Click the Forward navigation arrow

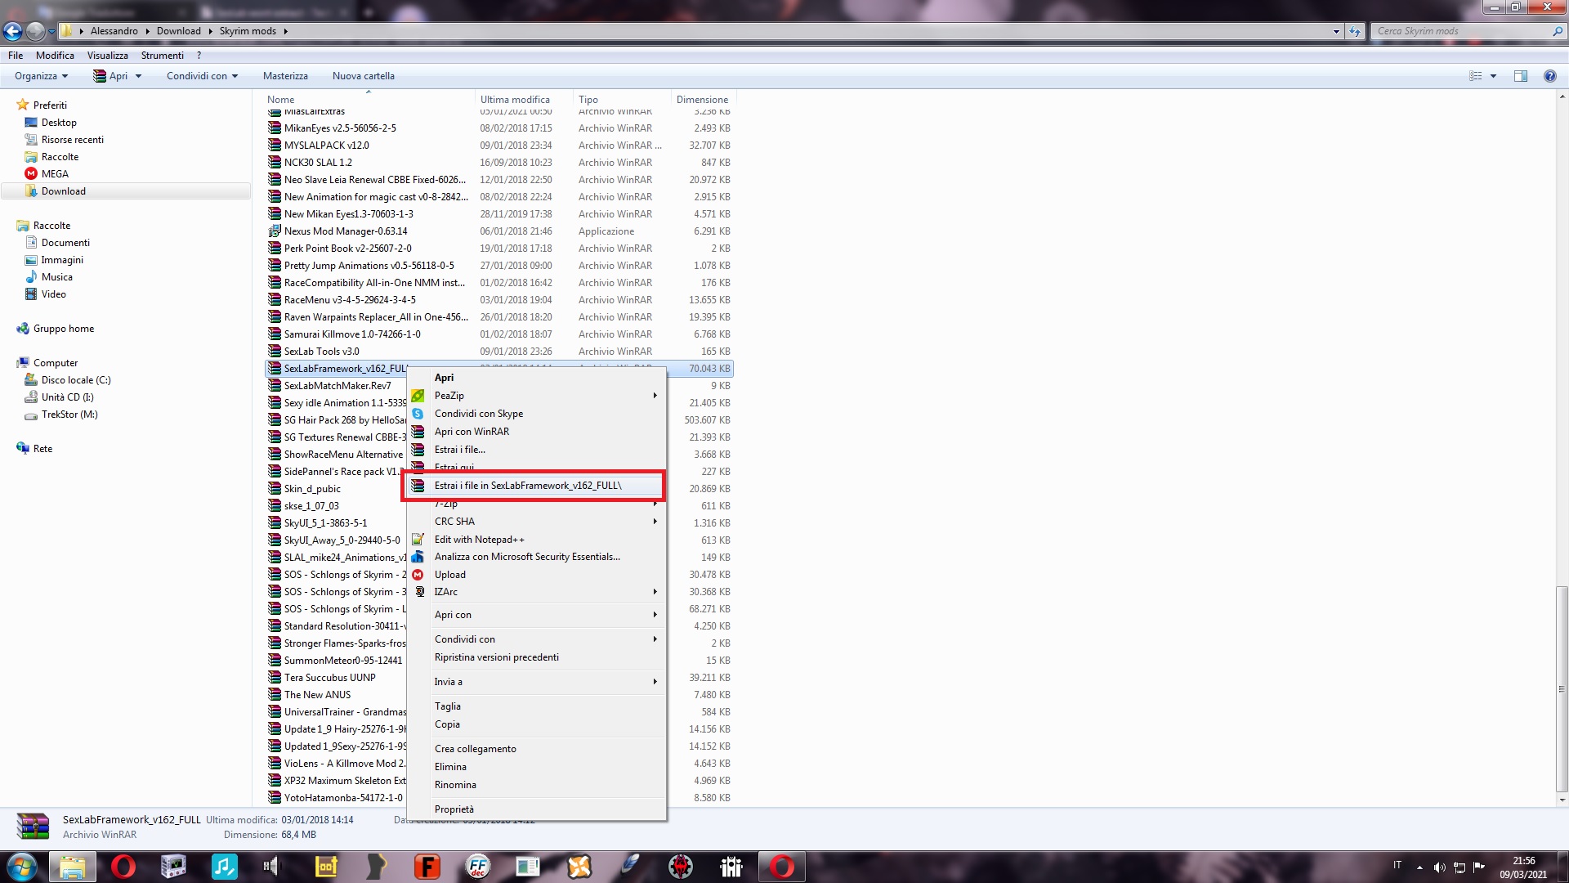(35, 31)
